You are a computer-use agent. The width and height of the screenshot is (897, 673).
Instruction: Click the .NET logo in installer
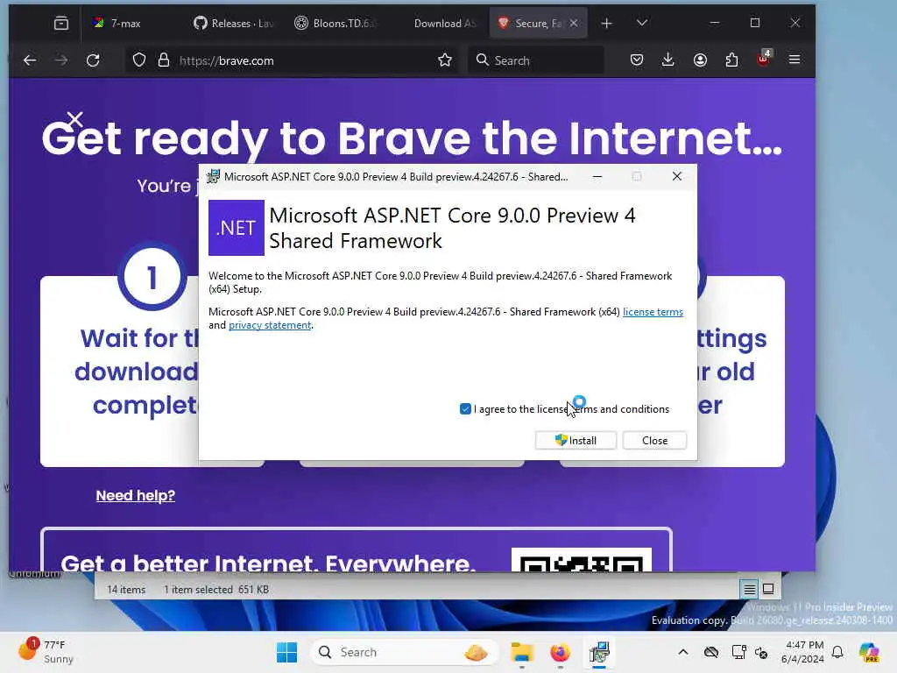237,228
